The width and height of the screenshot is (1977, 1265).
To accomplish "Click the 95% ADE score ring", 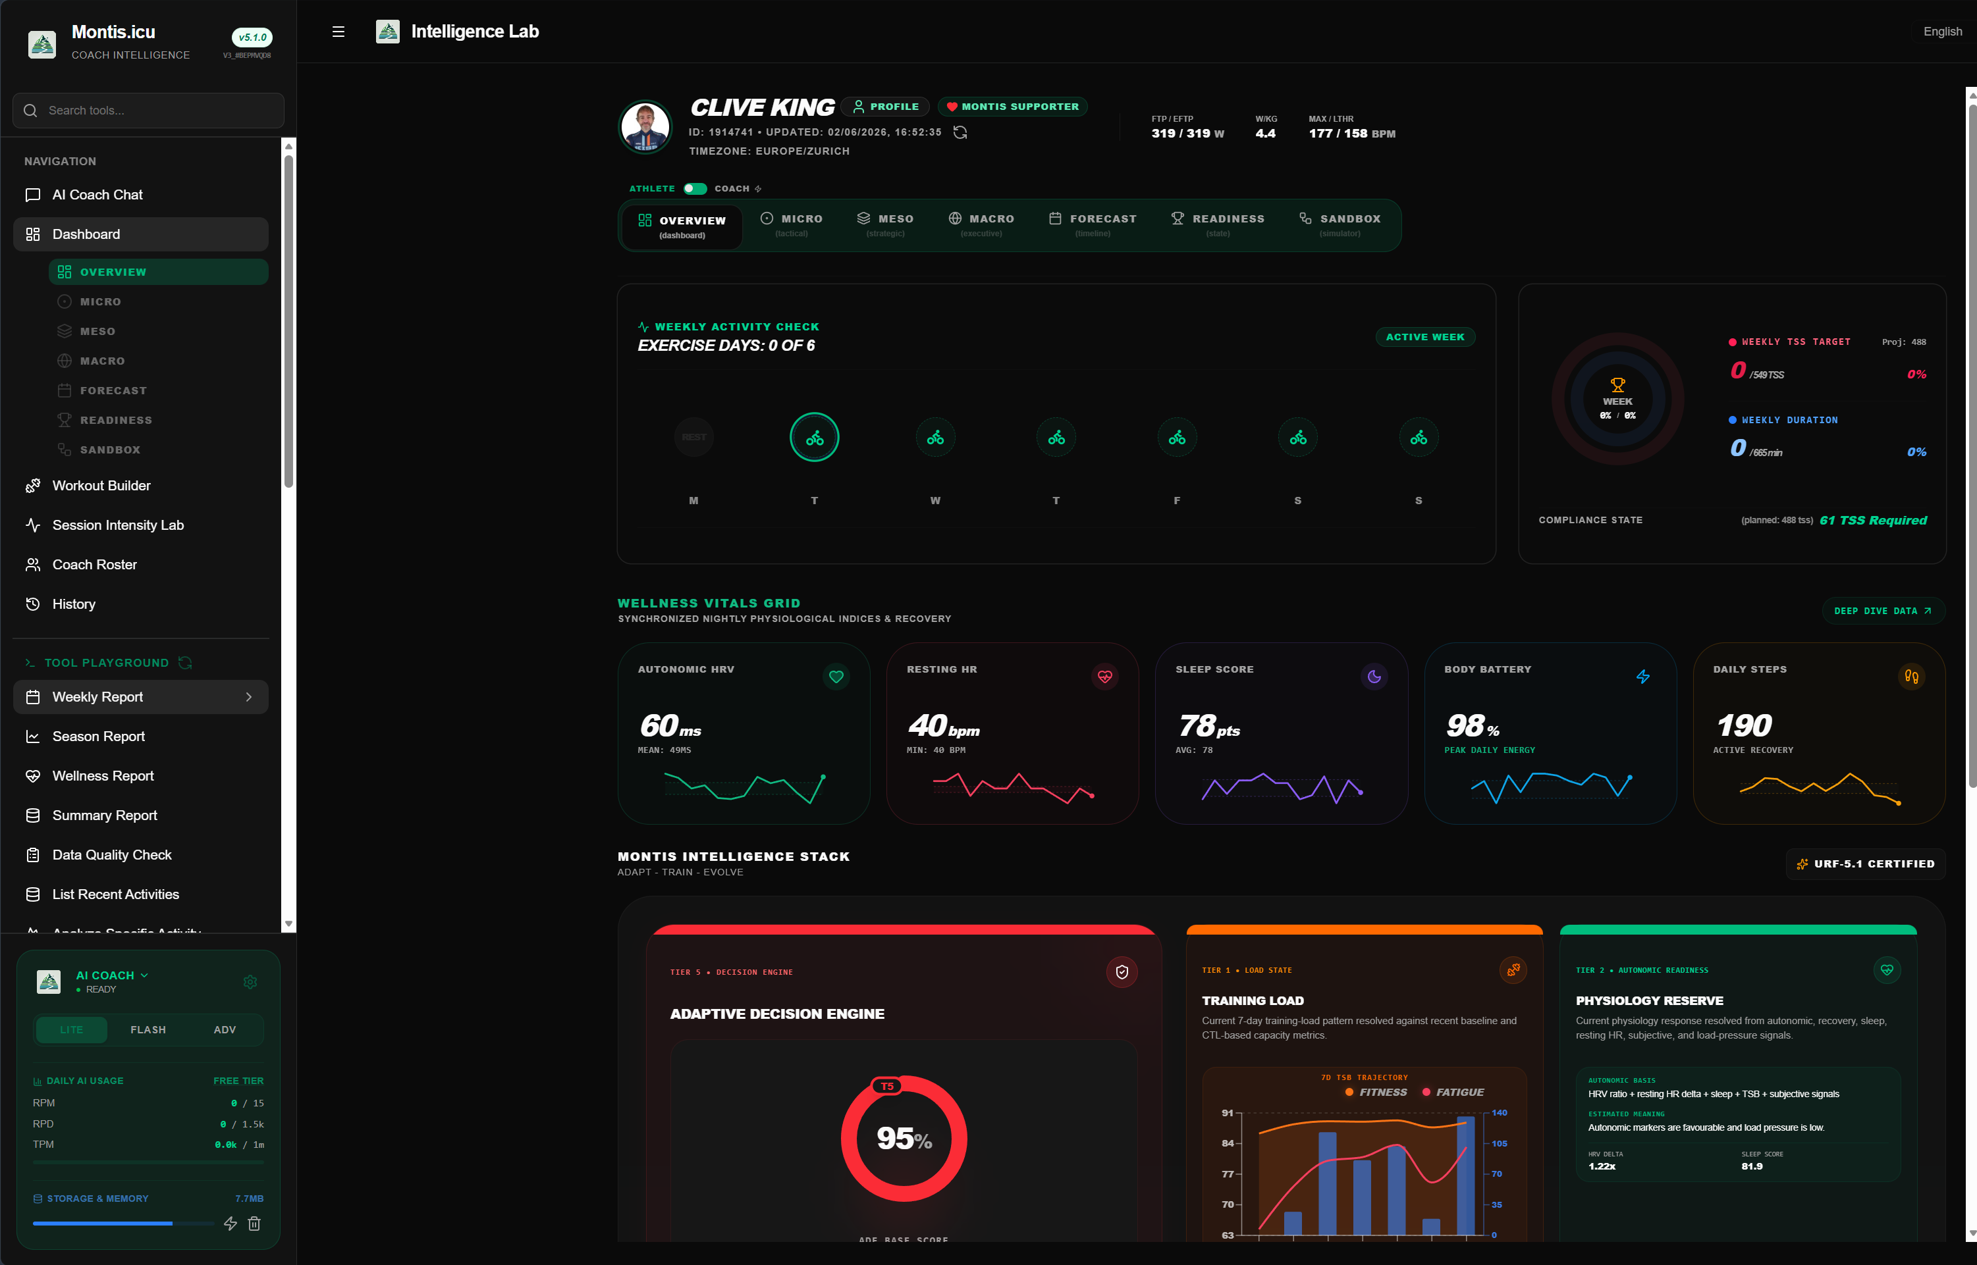I will click(x=904, y=1138).
